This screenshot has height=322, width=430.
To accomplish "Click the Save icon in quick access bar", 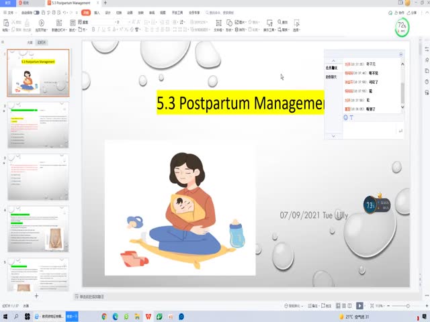I will click(43, 13).
